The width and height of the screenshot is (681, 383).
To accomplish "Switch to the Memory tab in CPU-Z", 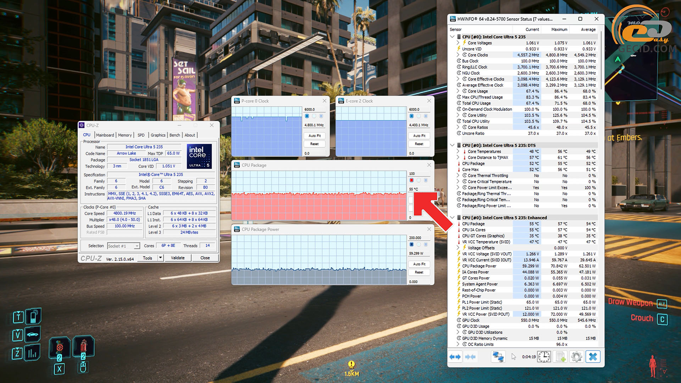I will 125,135.
